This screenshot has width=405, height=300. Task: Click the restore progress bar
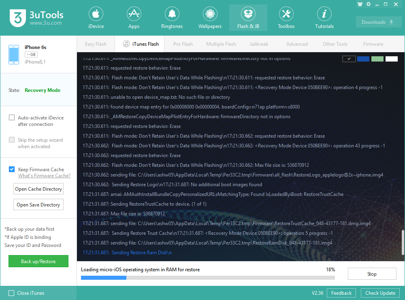[208, 278]
